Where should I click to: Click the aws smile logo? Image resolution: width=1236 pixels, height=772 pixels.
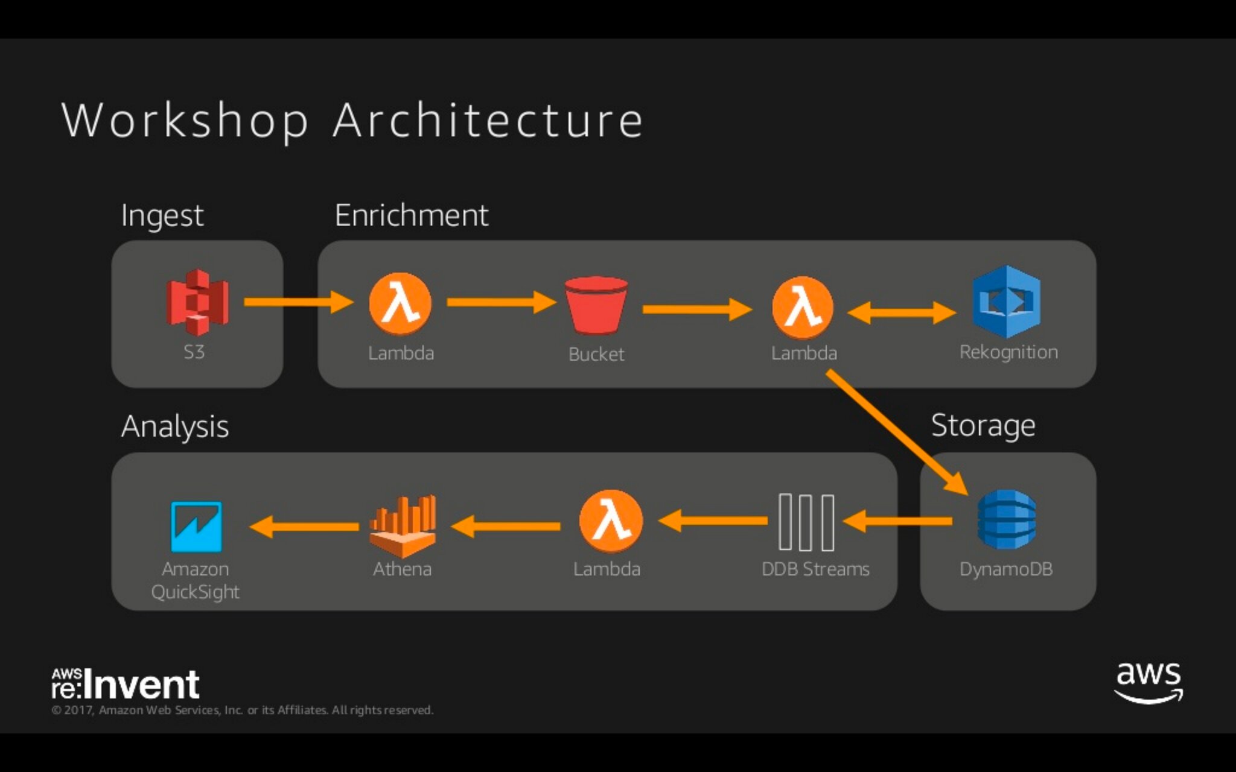1148,683
